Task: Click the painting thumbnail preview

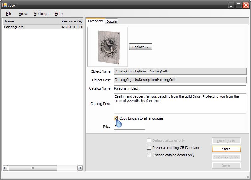Action: 108,47
